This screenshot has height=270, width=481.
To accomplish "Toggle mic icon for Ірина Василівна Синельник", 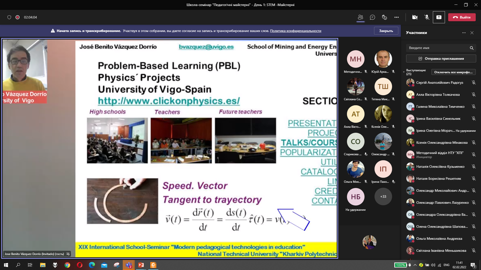I will (473, 118).
